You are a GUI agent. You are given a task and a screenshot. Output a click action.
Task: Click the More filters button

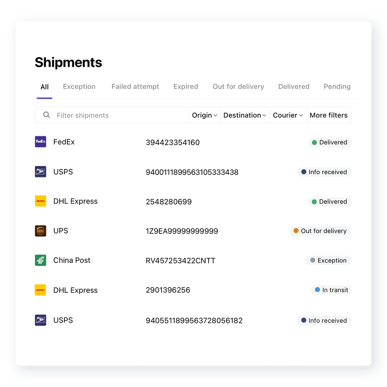329,115
